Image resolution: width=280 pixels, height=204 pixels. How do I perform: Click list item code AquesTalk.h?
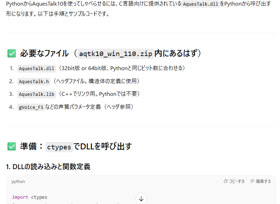pos(34,82)
